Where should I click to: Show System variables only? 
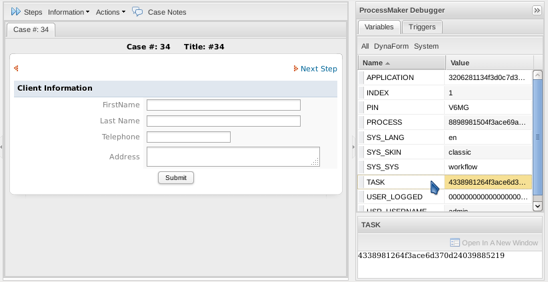(x=426, y=46)
